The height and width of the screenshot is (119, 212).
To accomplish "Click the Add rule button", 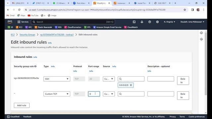I will click(x=22, y=105).
